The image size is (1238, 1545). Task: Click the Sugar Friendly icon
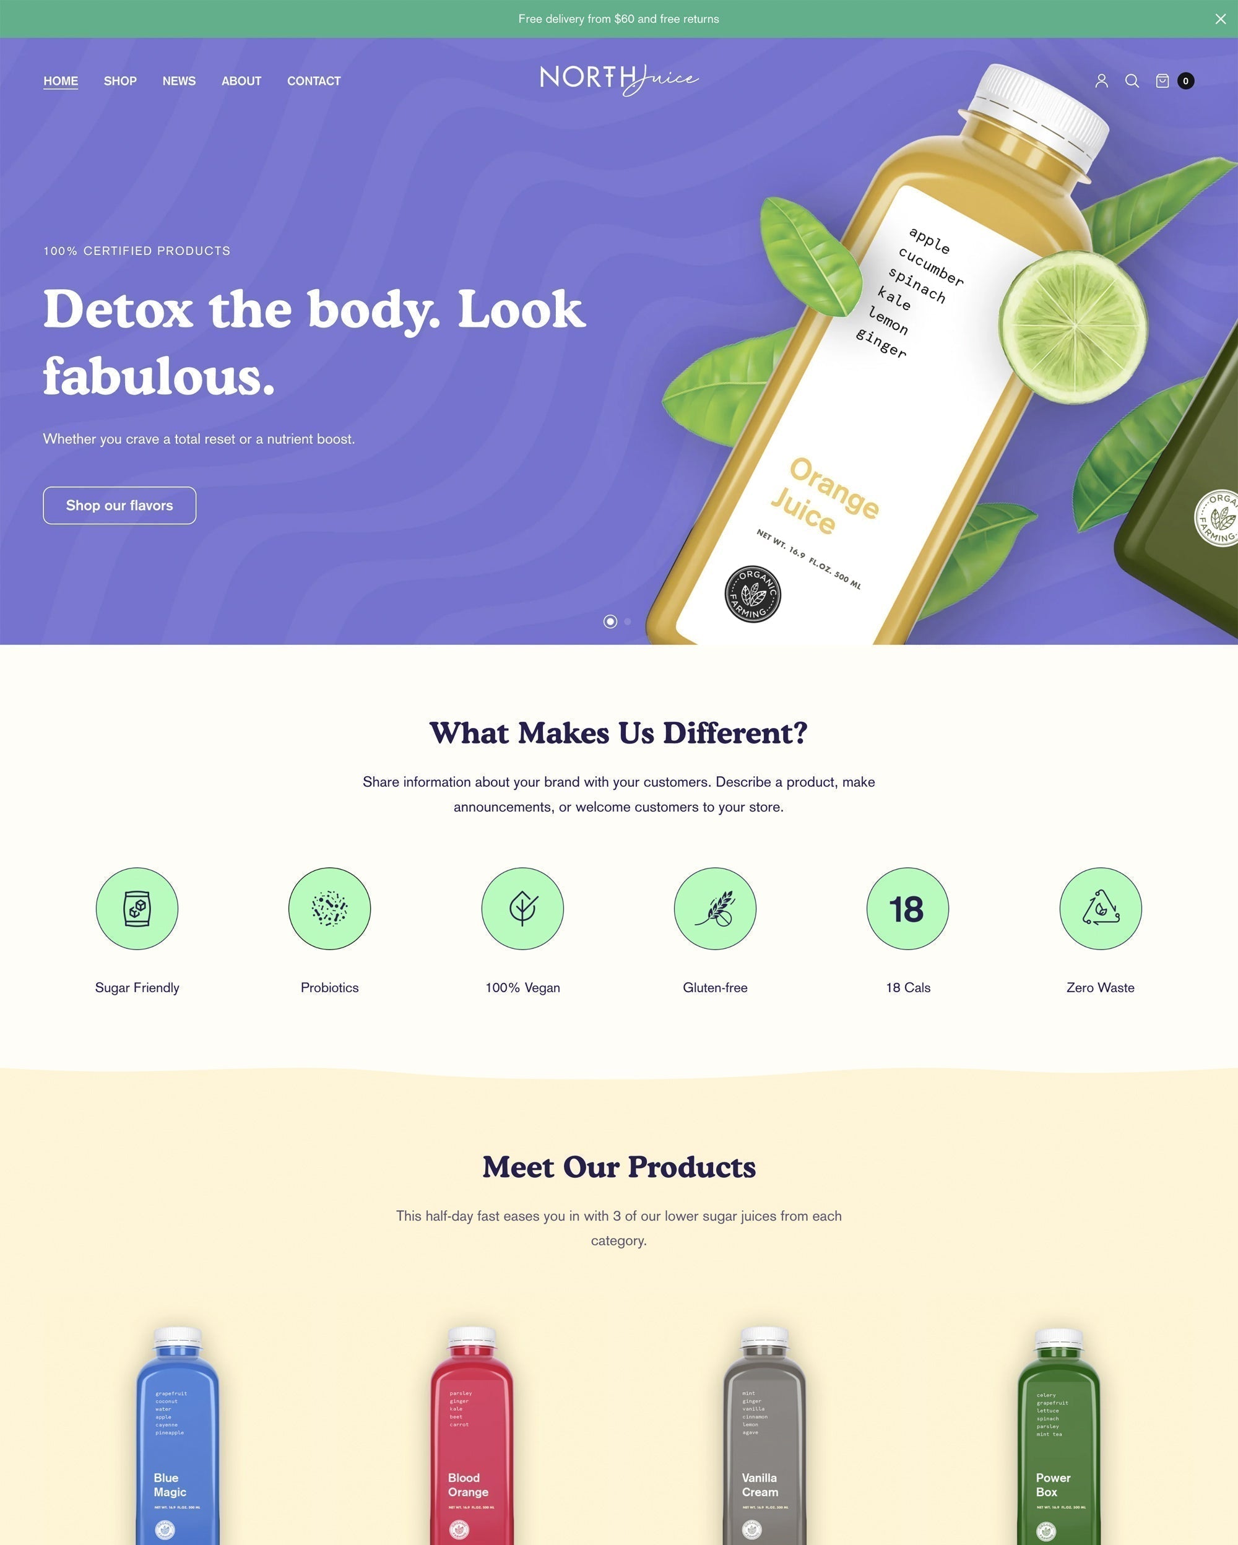pyautogui.click(x=136, y=907)
